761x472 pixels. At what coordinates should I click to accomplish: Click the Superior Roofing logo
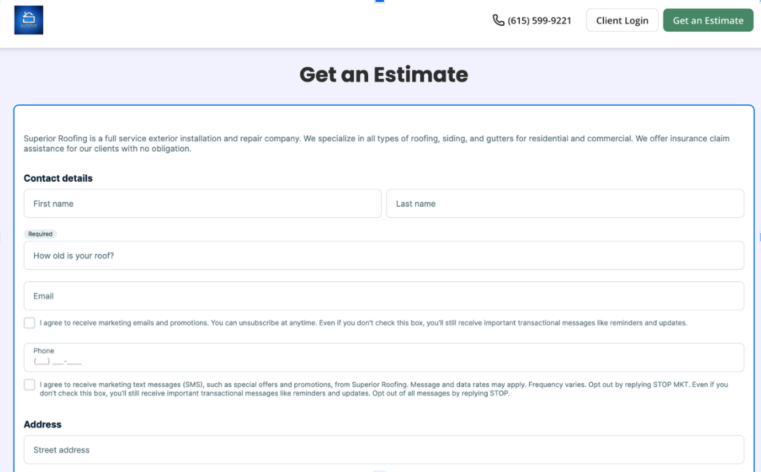click(x=29, y=20)
